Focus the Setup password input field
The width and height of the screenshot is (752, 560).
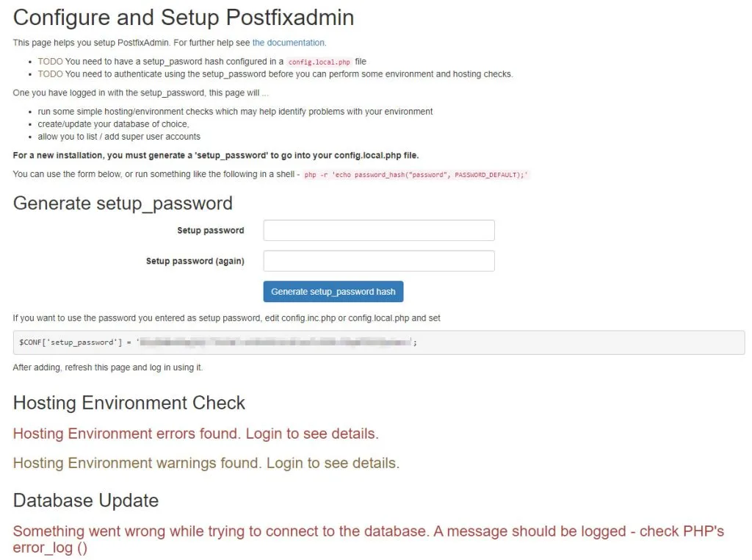click(379, 230)
